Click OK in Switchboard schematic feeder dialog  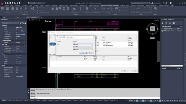point(125,71)
